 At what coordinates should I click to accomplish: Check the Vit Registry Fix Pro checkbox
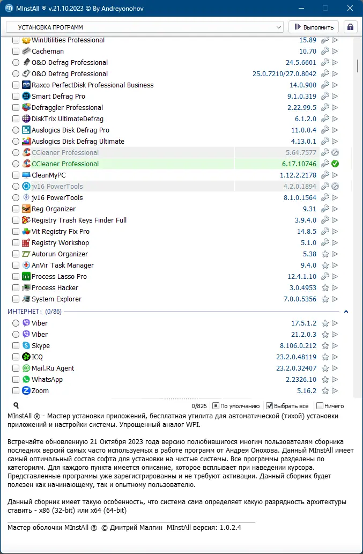(16, 232)
